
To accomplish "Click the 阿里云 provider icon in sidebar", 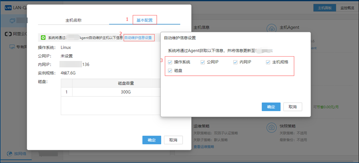I will coord(8,34).
